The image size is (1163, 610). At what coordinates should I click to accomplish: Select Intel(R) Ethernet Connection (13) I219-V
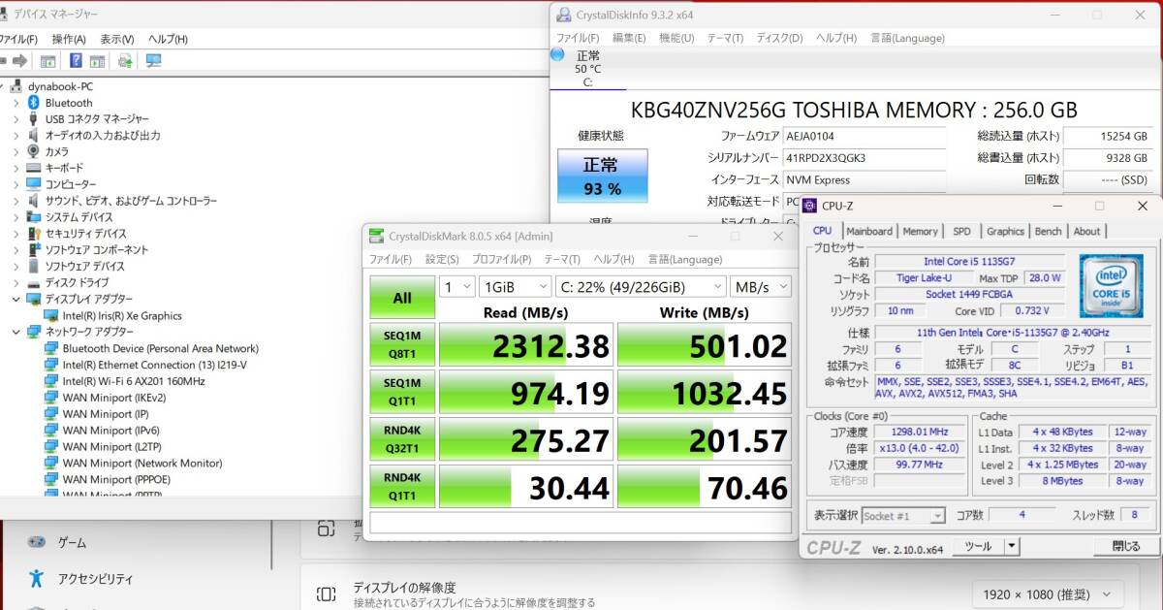click(154, 365)
